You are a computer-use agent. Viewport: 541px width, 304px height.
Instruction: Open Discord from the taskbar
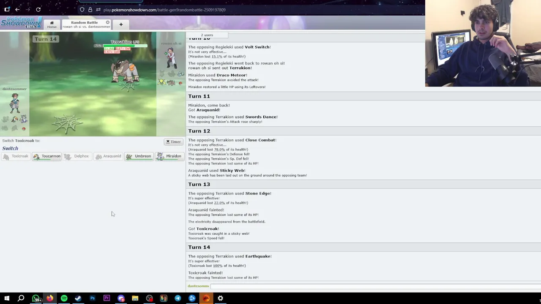121,299
